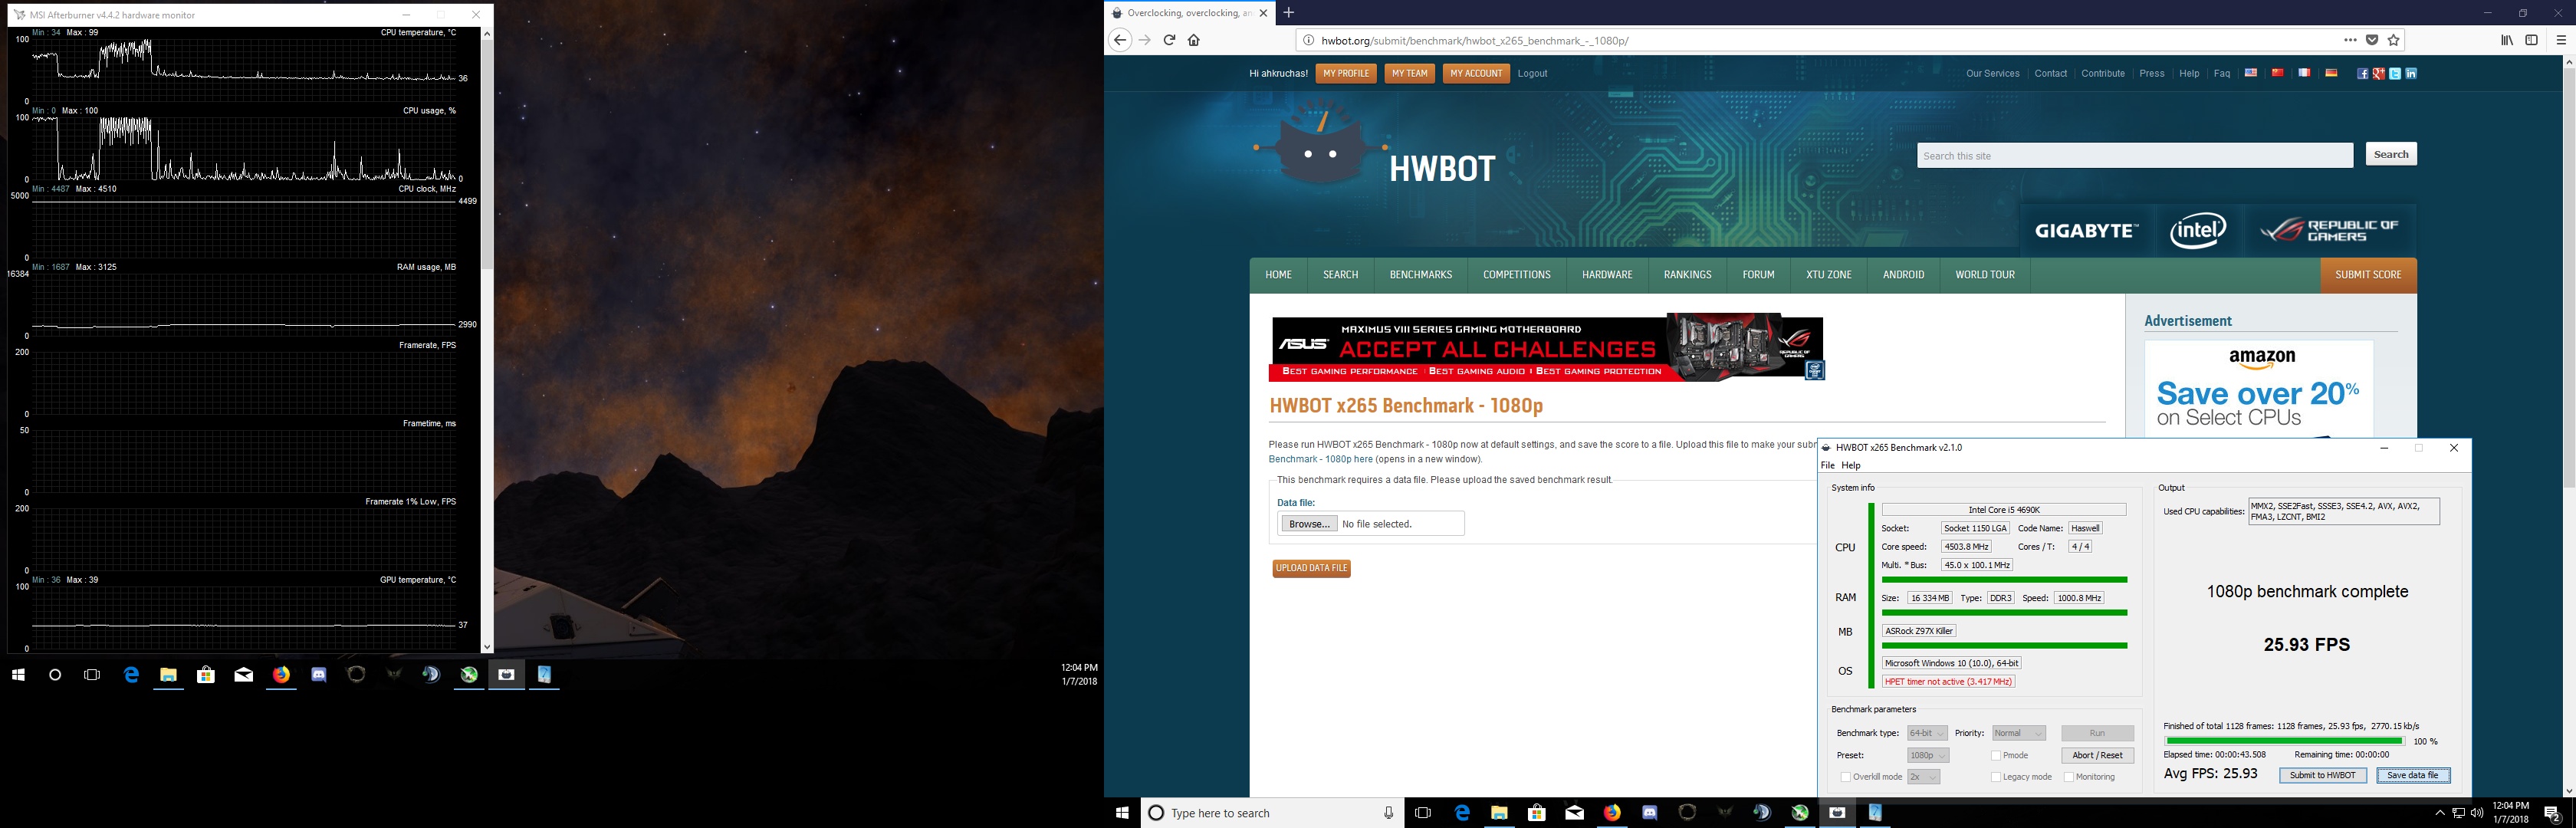Click the 100% benchmark progress bar

(x=2283, y=741)
